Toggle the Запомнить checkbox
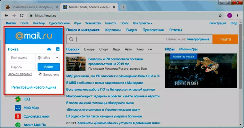Viewport: 244px width, 128px height. (40, 74)
